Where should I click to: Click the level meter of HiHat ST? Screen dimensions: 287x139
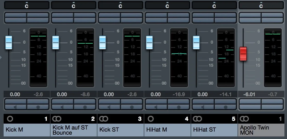pyautogui.click(x=226, y=57)
